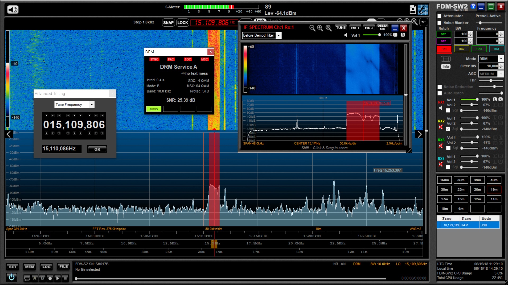Click the SNAP button
The width and height of the screenshot is (508, 285).
click(168, 23)
